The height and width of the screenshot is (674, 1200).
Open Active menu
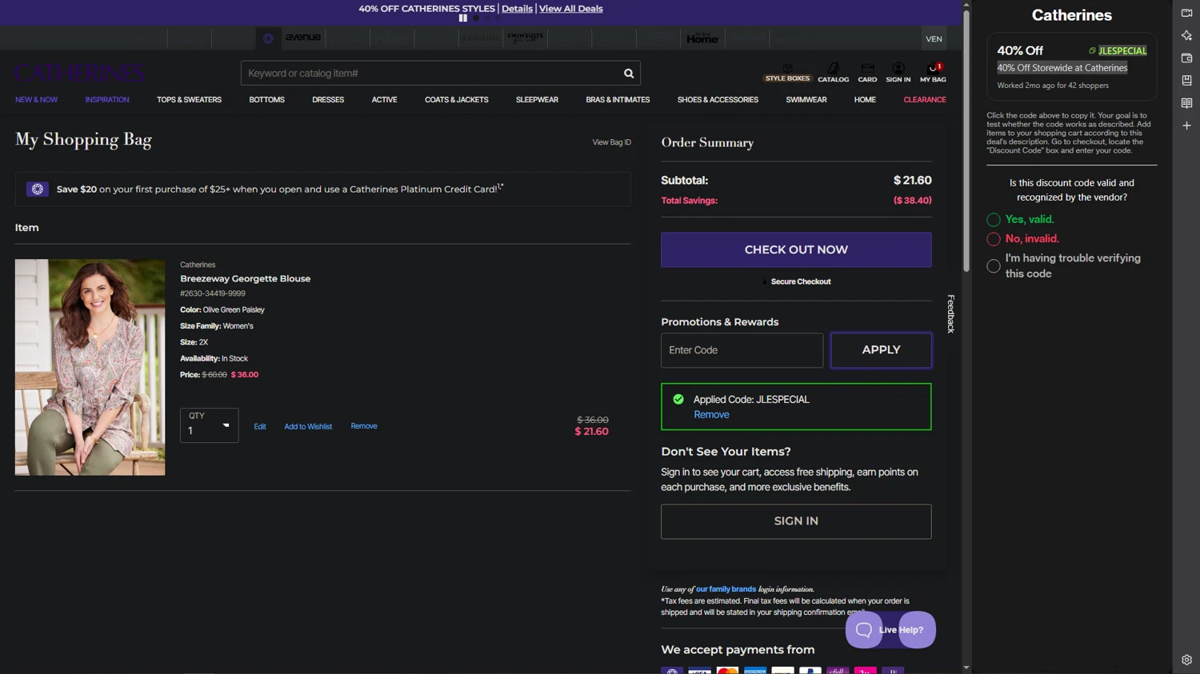(384, 100)
